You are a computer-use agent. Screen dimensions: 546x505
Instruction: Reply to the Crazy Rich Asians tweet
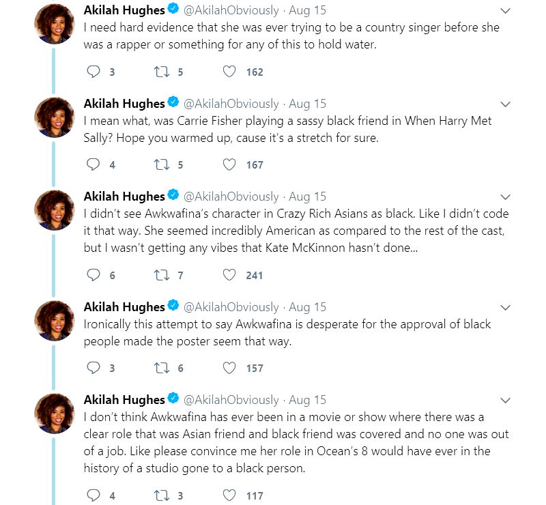[94, 275]
